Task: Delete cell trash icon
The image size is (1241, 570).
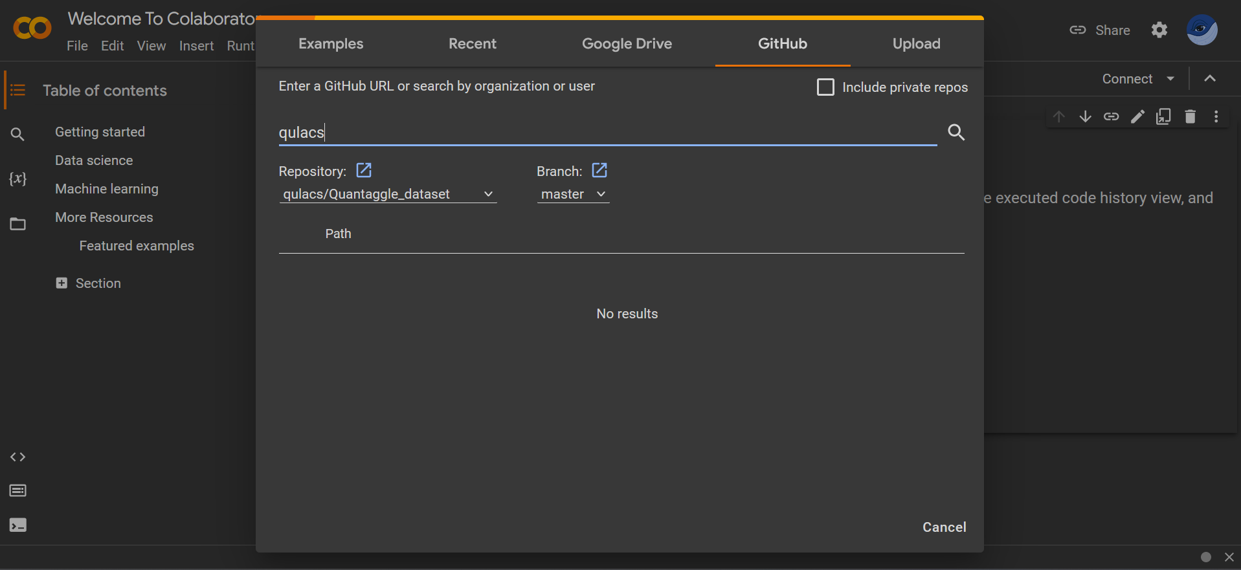Action: [x=1190, y=116]
